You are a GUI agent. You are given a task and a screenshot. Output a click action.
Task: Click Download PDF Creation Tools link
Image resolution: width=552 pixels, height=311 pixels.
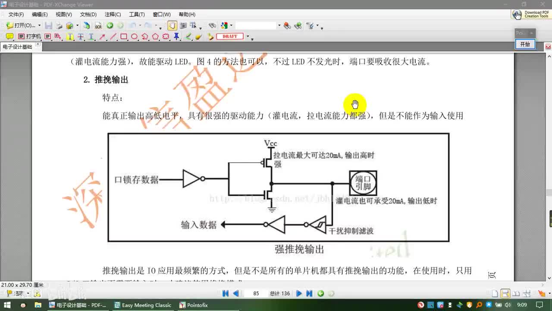click(531, 14)
